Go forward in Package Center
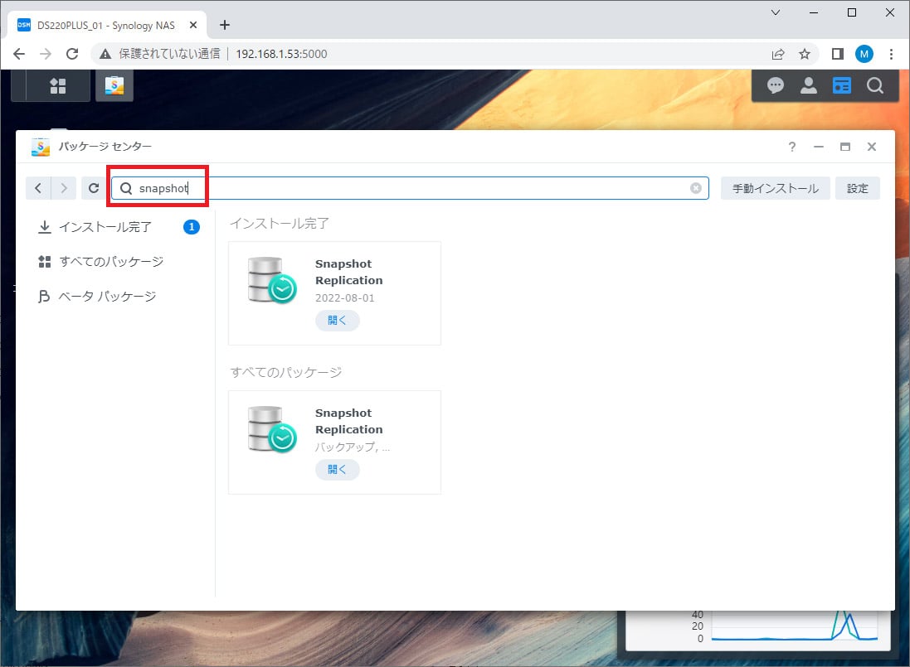Screen dimensions: 910x667 point(64,188)
